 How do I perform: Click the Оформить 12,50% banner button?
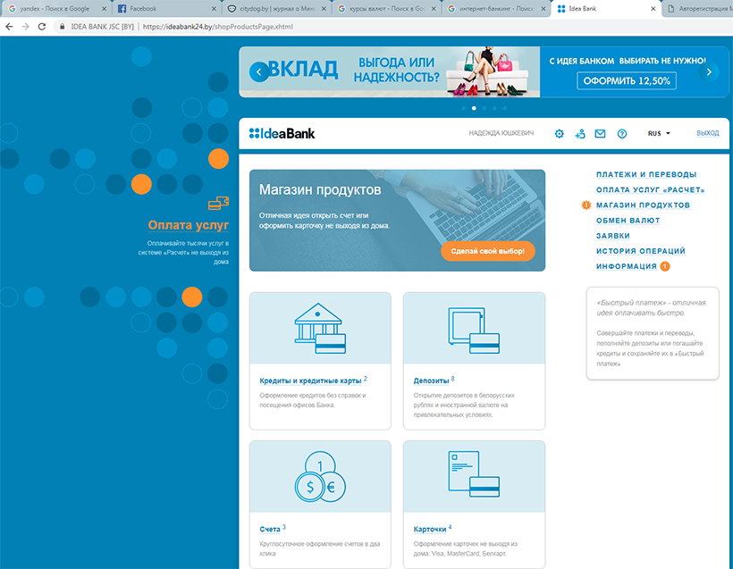tap(626, 81)
